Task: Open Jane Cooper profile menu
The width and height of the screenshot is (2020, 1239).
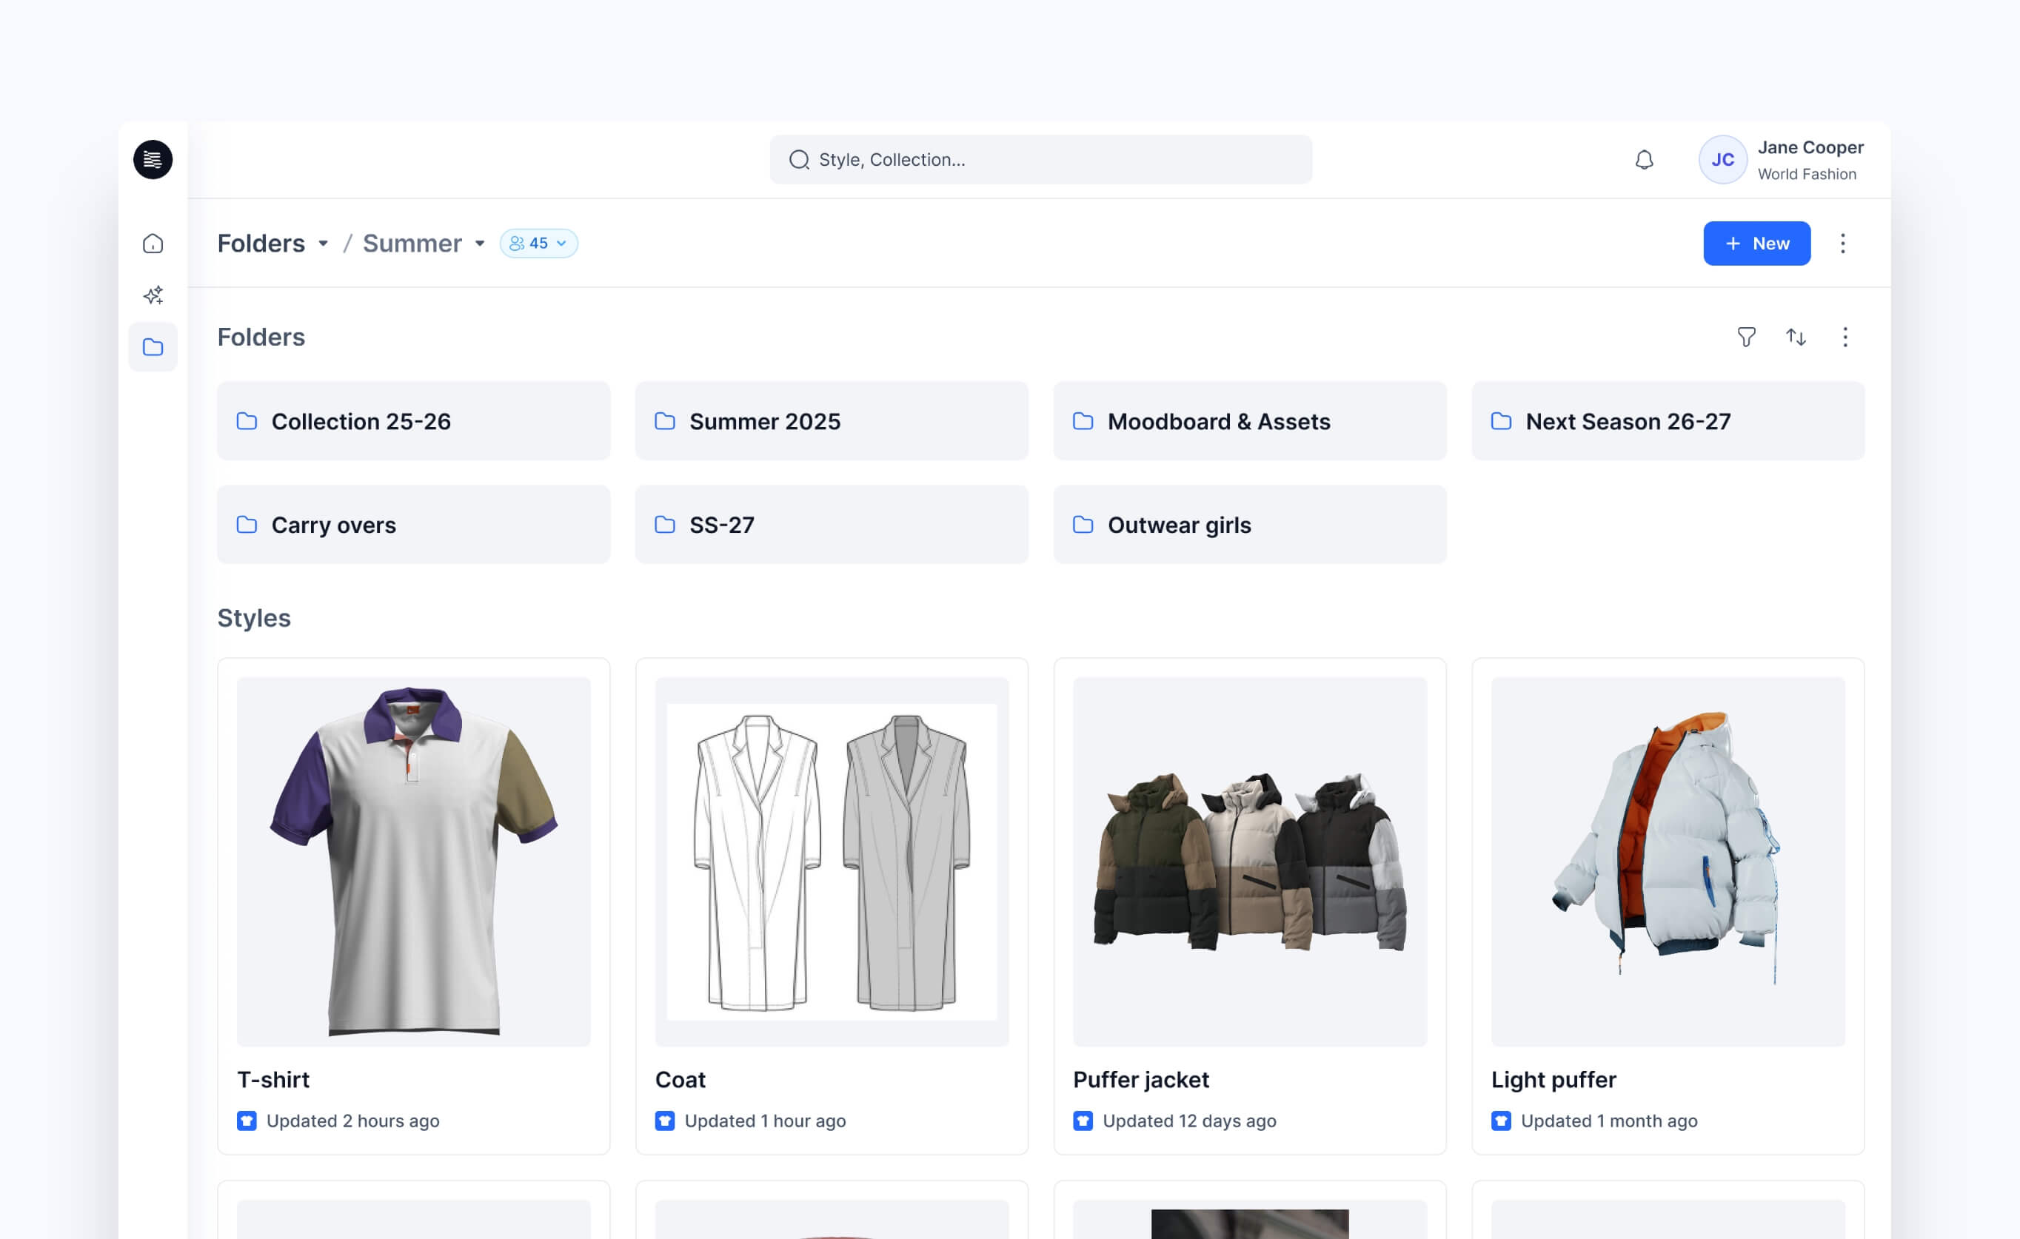Action: coord(1782,160)
